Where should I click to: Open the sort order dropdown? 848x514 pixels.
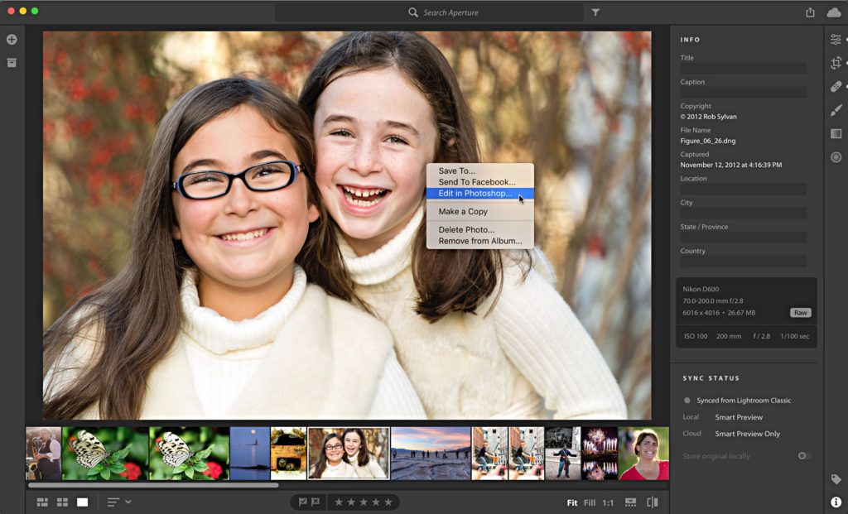[118, 502]
